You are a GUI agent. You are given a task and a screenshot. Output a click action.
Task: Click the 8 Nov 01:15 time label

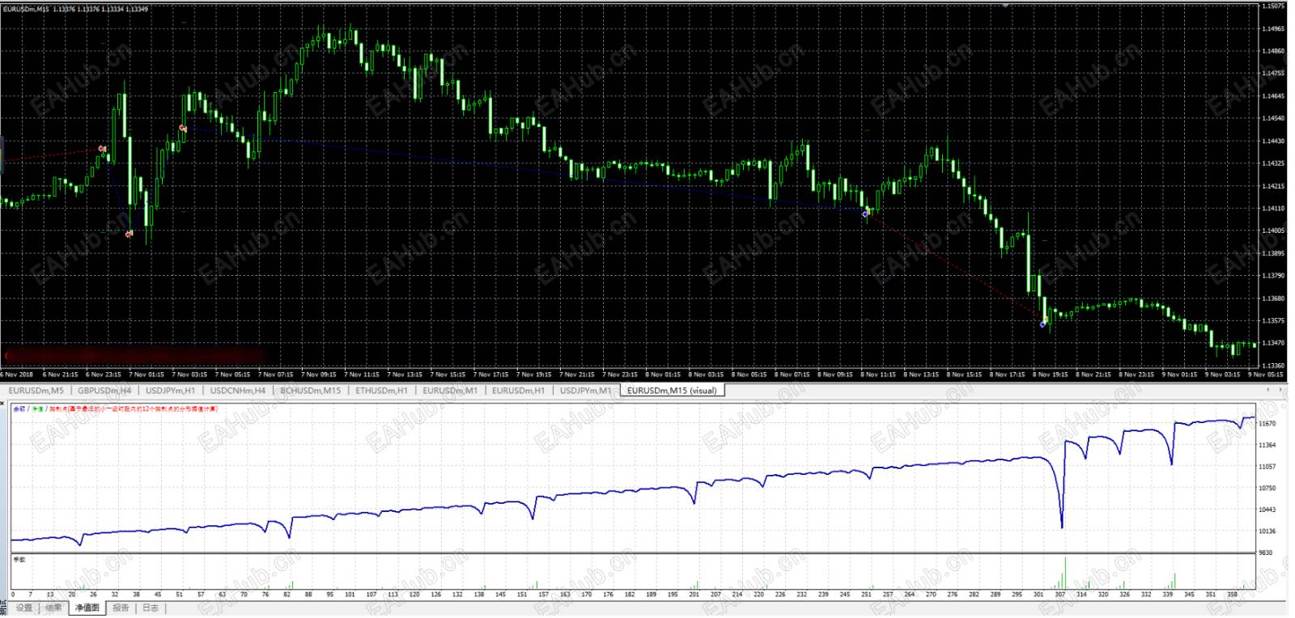[663, 375]
